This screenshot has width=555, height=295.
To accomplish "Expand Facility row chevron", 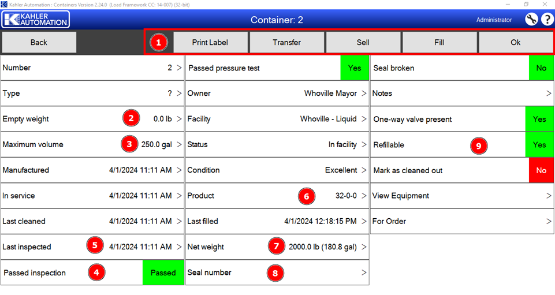I will (x=364, y=119).
